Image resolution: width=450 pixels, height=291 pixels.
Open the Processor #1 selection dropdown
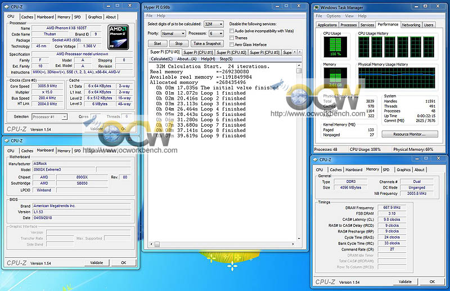click(x=49, y=117)
